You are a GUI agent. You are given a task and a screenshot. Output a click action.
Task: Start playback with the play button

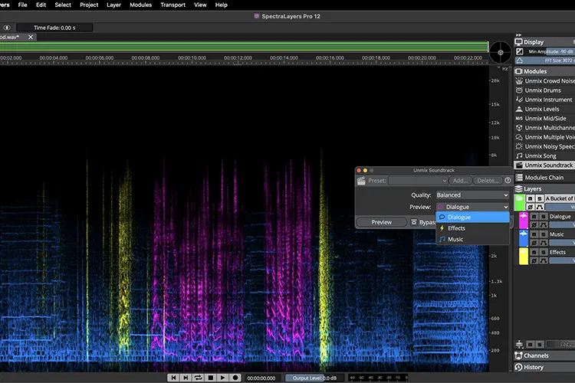coord(222,378)
